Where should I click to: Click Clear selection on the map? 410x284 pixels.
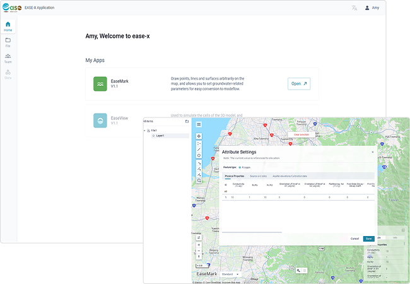302,134
